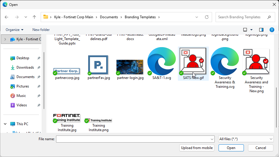This screenshot has height=157, width=279.
Task: Click the pin icon beside Music
Action: pyautogui.click(x=39, y=96)
